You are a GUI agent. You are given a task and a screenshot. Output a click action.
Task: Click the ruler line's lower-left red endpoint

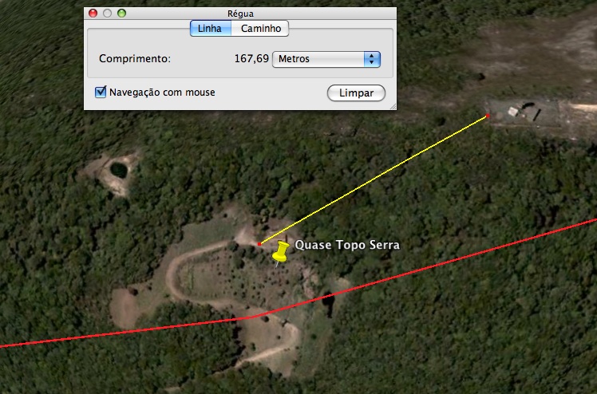[259, 244]
